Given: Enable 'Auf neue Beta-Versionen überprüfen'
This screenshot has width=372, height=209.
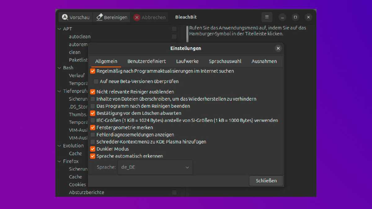Looking at the screenshot, I should point(96,82).
